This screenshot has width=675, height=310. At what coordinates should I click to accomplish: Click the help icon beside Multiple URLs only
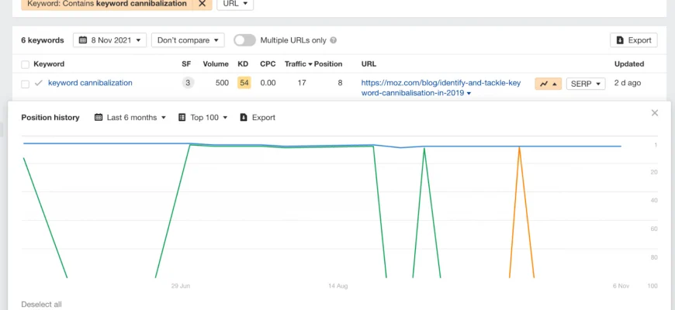coord(334,40)
